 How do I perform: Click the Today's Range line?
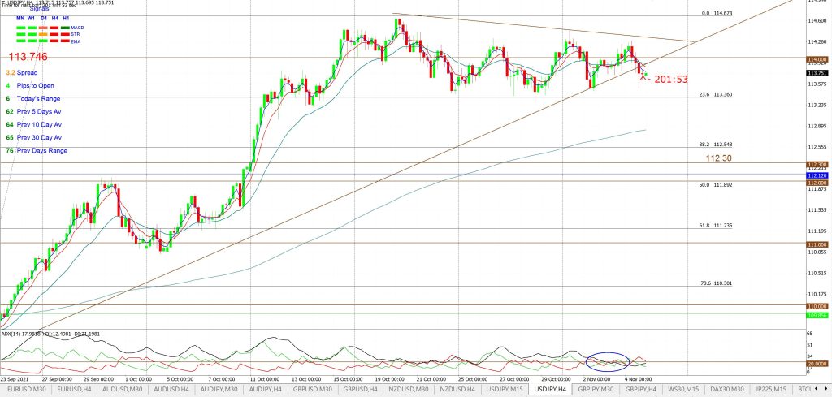coord(32,98)
